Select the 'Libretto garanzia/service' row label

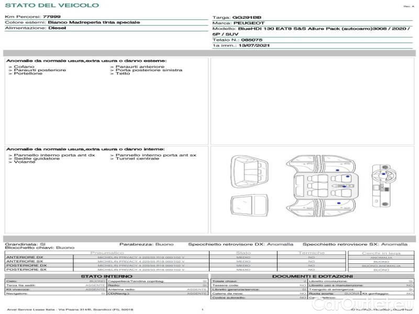pyautogui.click(x=236, y=289)
